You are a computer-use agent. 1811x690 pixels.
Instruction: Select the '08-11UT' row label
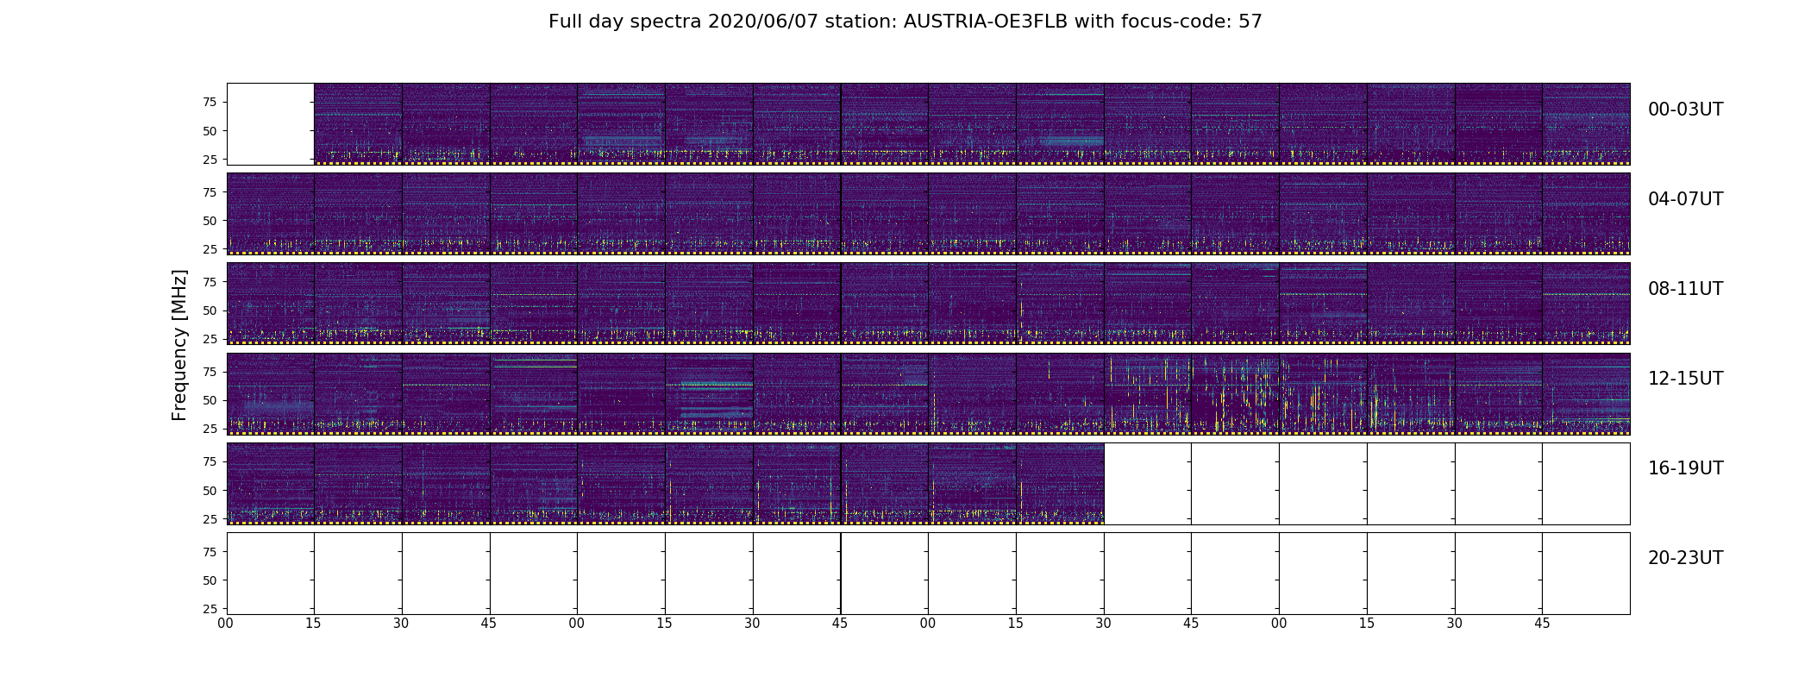click(x=1685, y=289)
